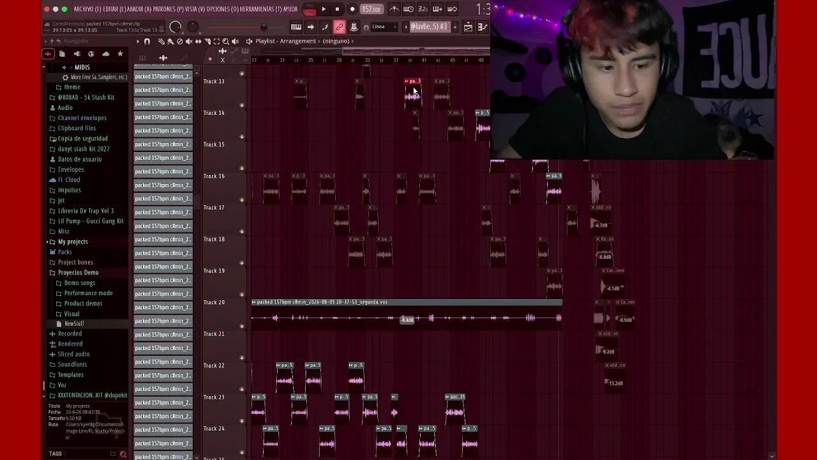This screenshot has width=817, height=460.
Task: Select the paint brush tool in Playlist
Action: (x=170, y=42)
